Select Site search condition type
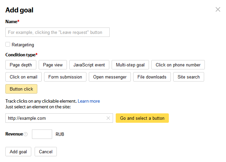Image resolution: width=226 pixels, height=162 pixels. (x=189, y=77)
